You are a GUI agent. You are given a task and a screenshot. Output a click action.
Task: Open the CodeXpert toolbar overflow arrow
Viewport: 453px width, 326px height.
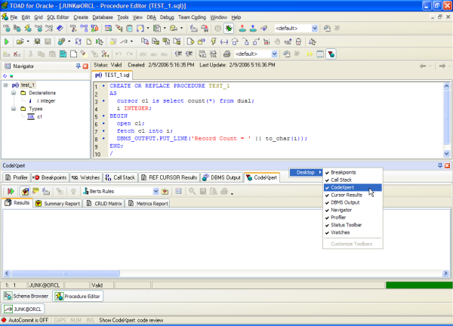click(x=232, y=193)
